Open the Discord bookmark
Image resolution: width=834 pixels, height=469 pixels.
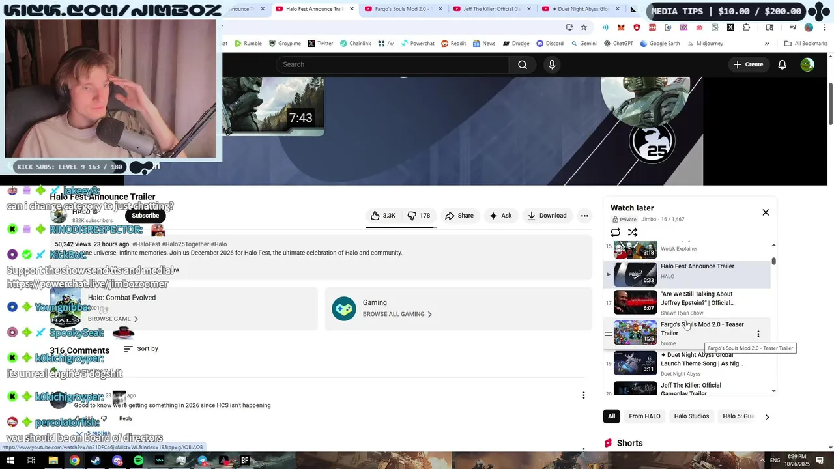tap(549, 44)
